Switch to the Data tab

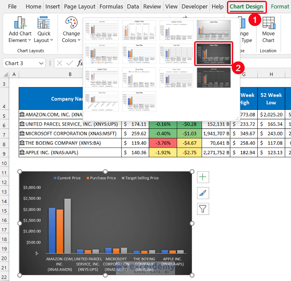(x=133, y=7)
